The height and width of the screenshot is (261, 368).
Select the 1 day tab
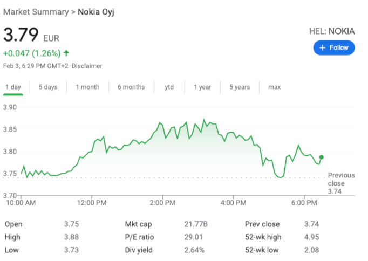click(13, 87)
